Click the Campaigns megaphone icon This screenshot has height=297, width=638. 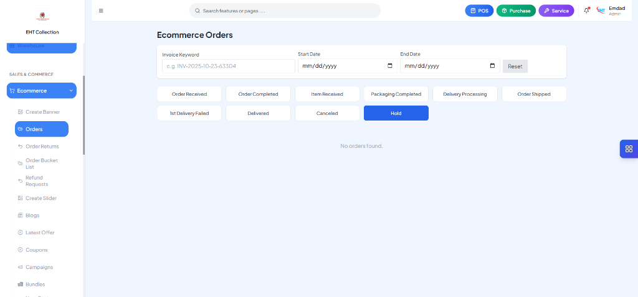pyautogui.click(x=21, y=267)
